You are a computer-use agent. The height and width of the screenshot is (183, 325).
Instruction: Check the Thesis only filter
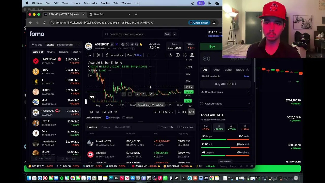[x=159, y=127]
